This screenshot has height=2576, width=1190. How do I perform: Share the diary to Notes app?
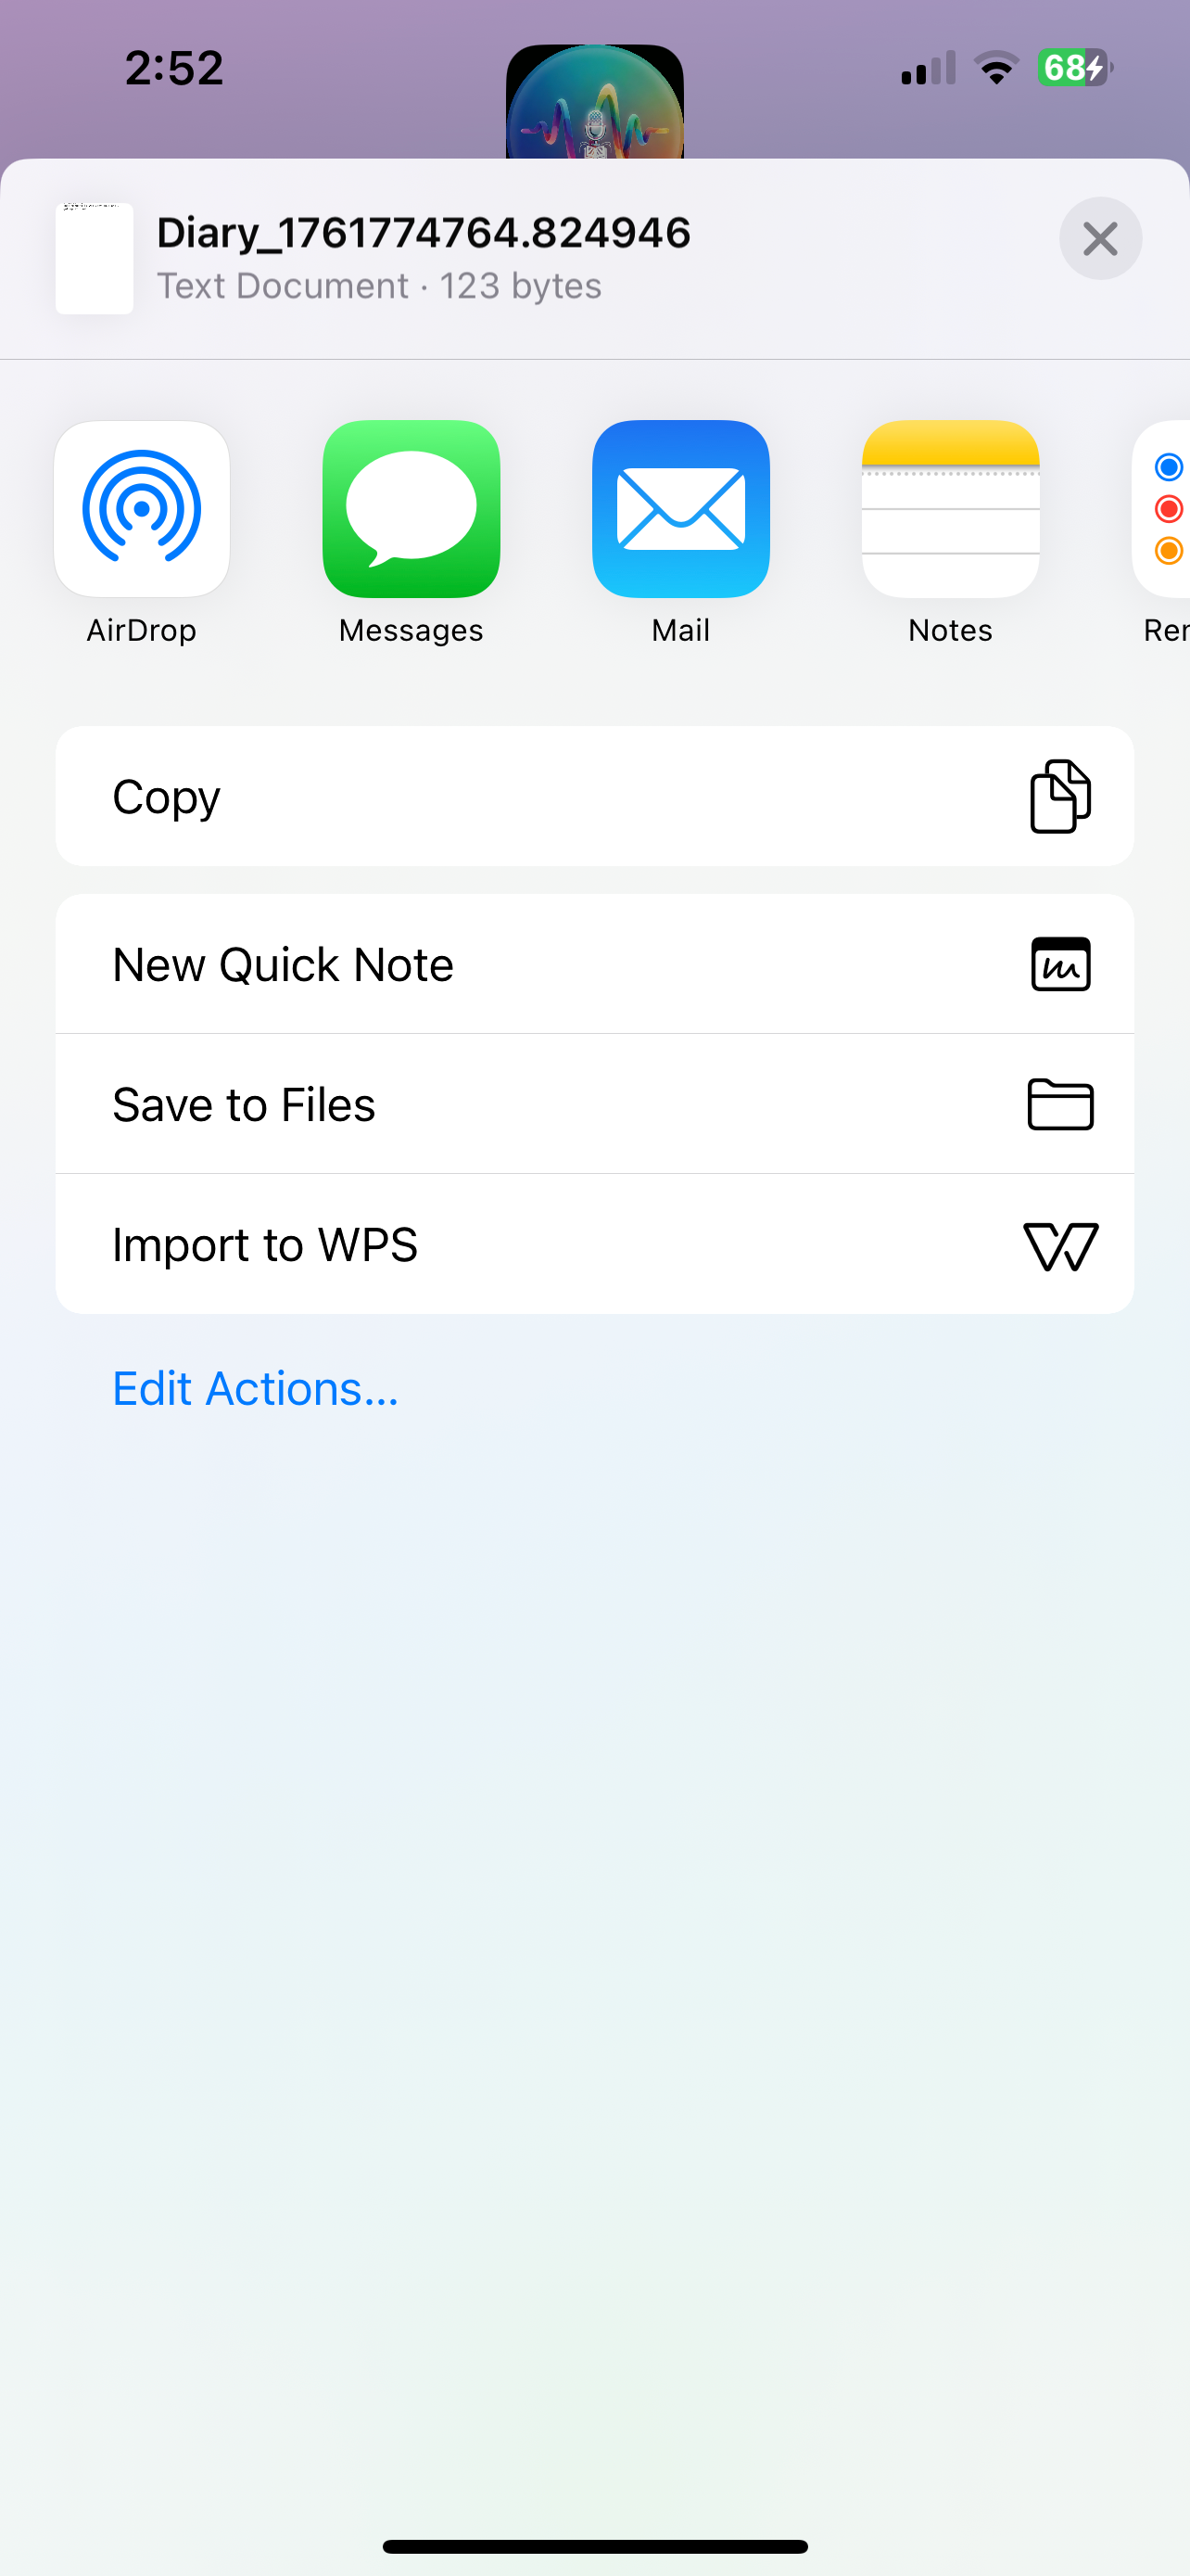point(951,509)
